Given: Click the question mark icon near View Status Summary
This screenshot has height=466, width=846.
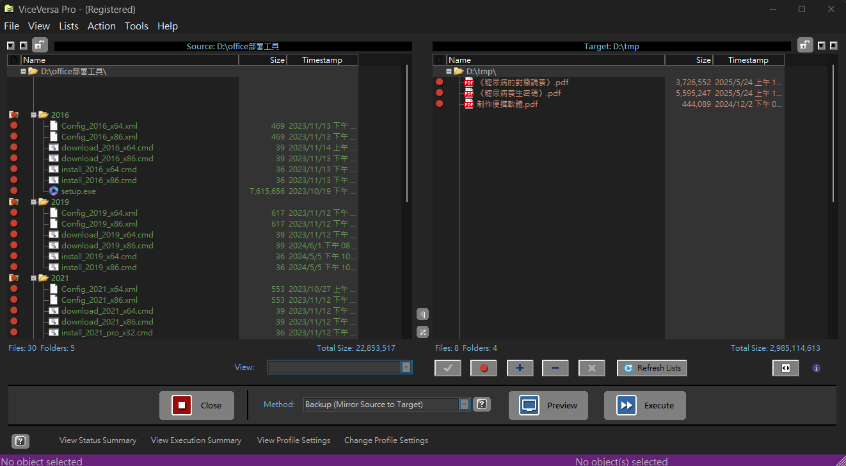Looking at the screenshot, I should (x=20, y=441).
